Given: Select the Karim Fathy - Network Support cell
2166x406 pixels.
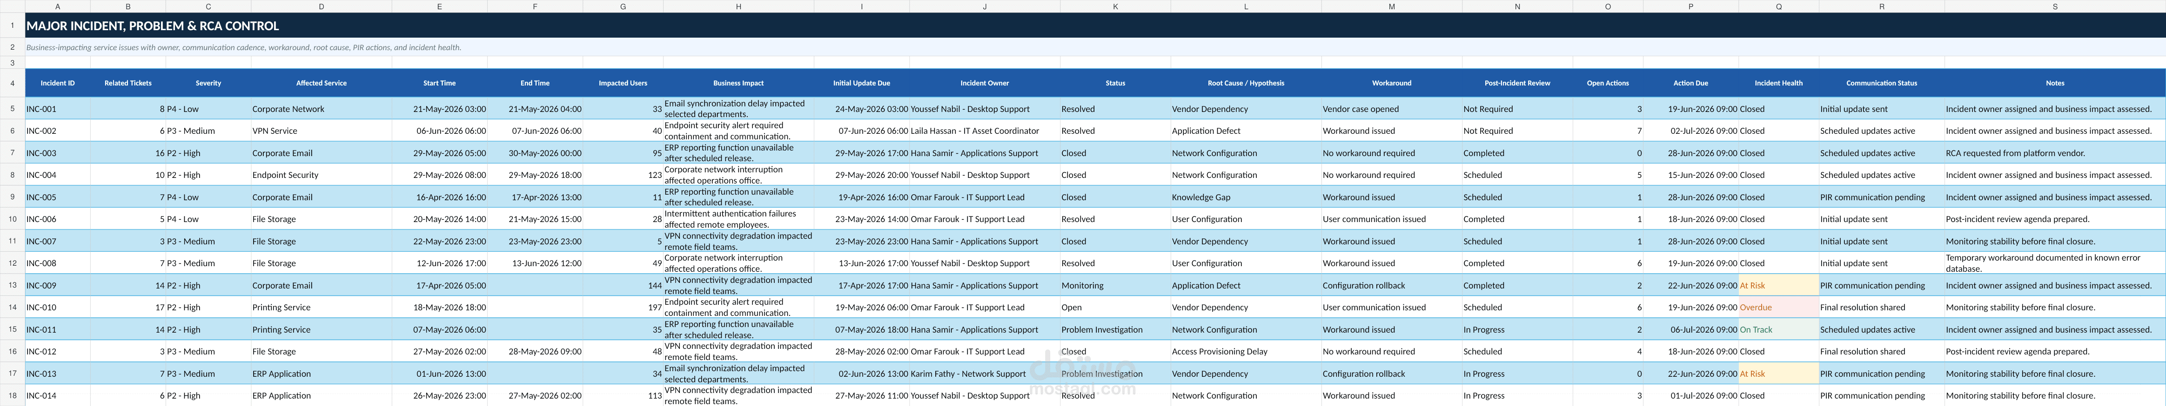Looking at the screenshot, I should pos(985,374).
